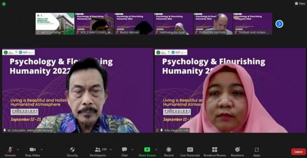307x158 pixels.
Task: Open the Security shield icon
Action: [72, 150]
